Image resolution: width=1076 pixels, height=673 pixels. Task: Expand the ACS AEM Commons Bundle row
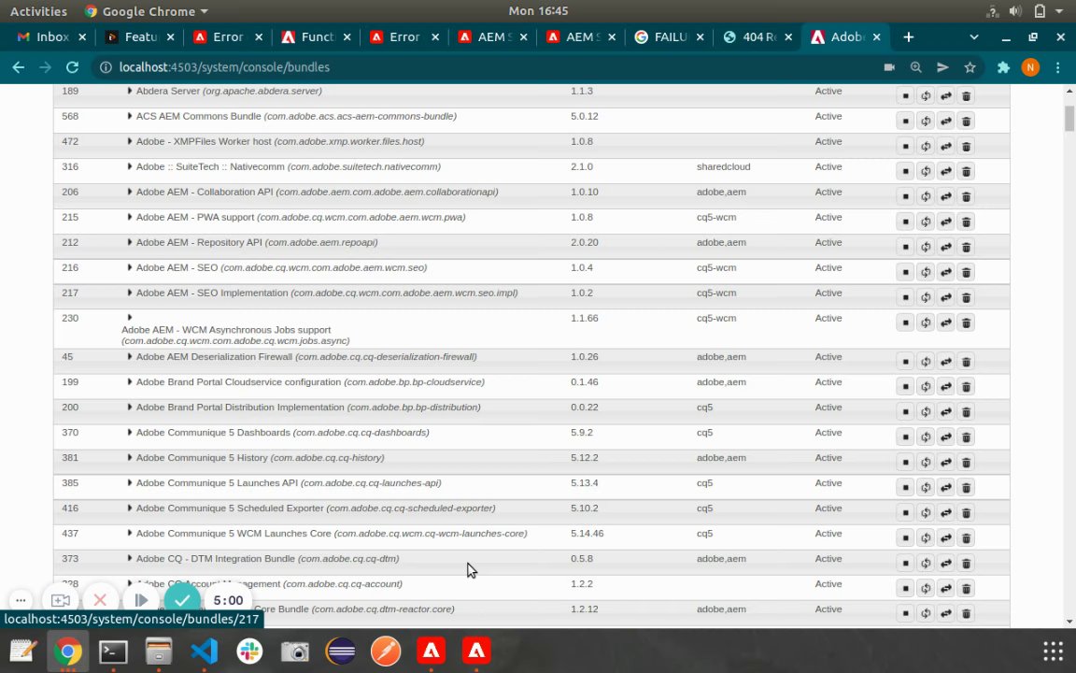(129, 116)
